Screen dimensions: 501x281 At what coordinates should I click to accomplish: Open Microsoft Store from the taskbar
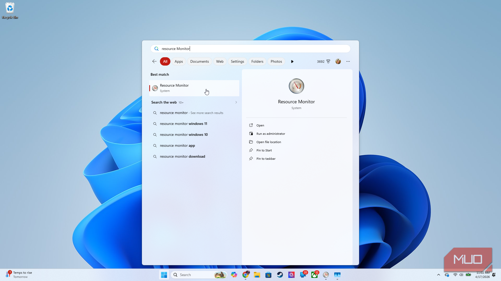(269, 275)
